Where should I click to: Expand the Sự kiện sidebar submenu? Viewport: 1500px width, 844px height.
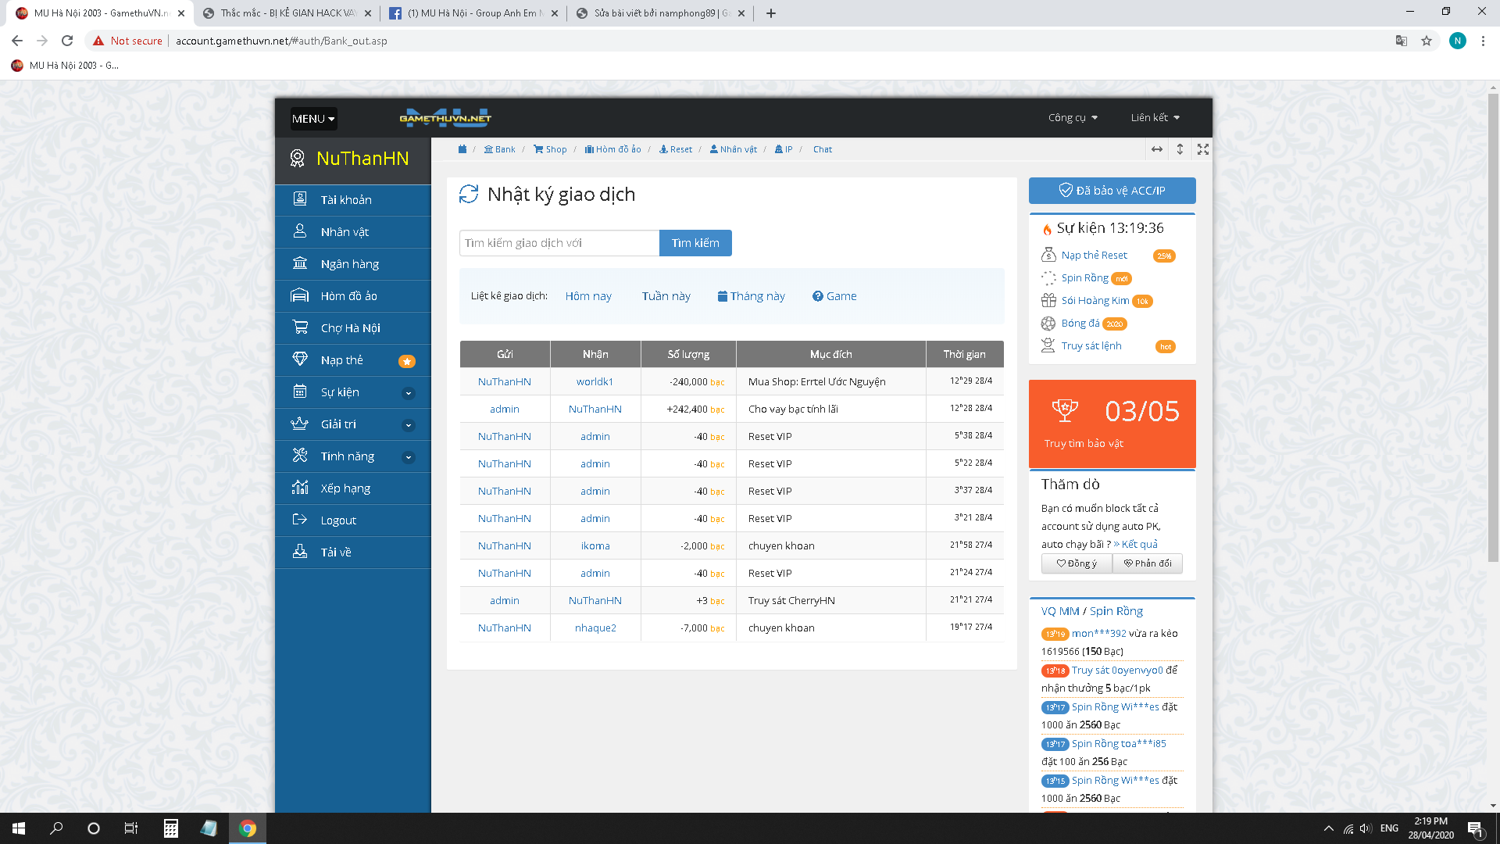[x=408, y=393]
